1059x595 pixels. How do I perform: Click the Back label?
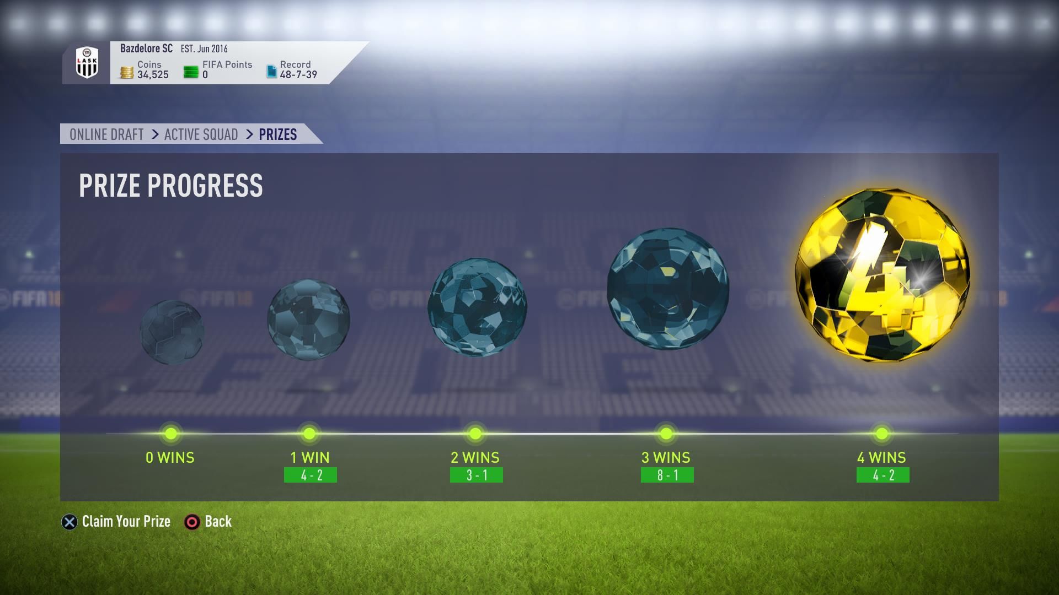coord(218,521)
